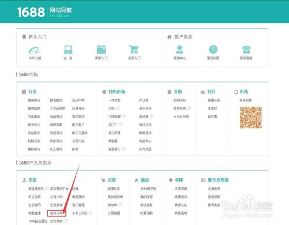Open the 账号安全 link

(x=214, y=205)
